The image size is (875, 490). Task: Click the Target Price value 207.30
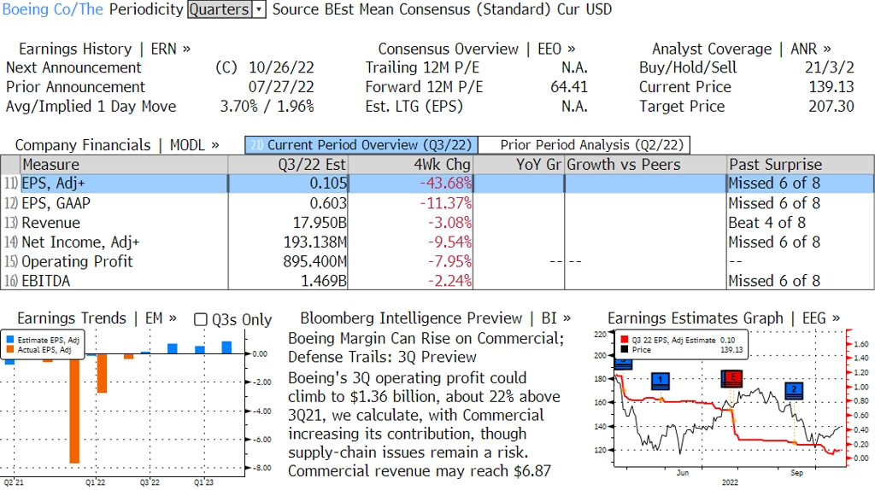[831, 107]
